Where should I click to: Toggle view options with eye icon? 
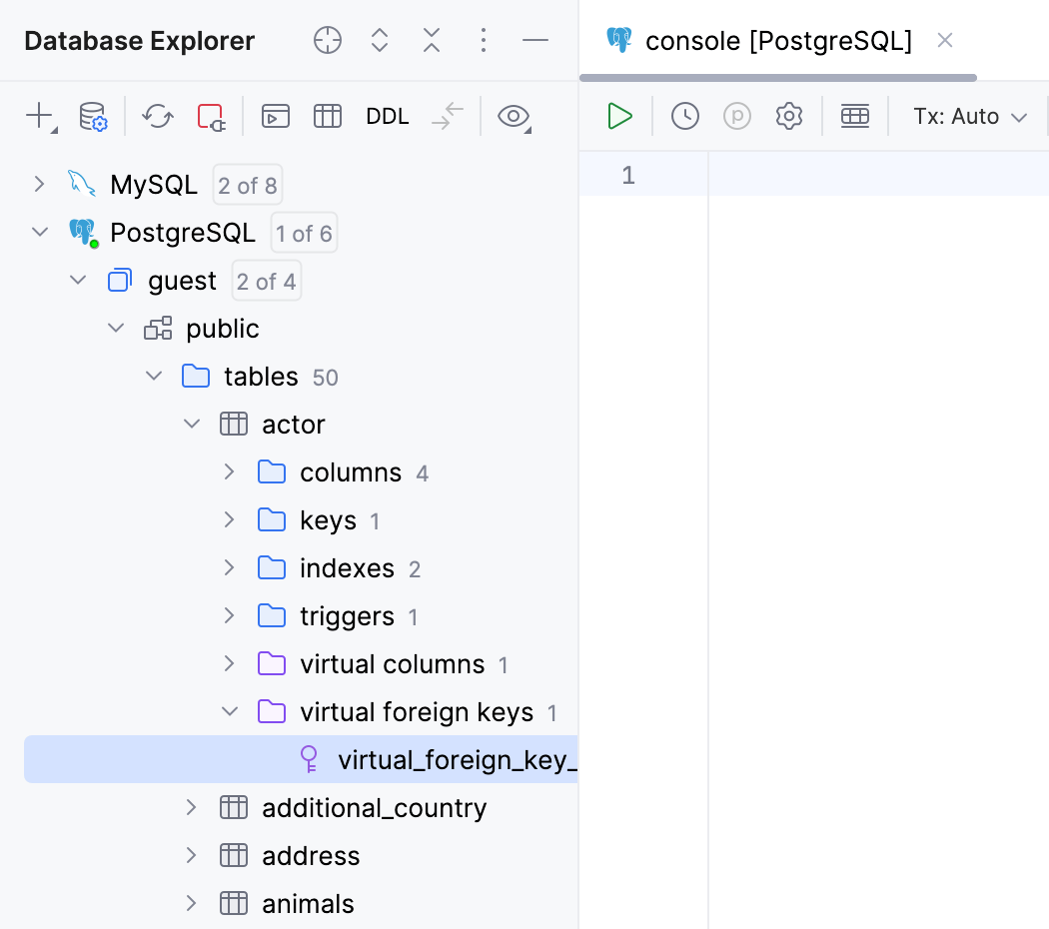pyautogui.click(x=514, y=117)
